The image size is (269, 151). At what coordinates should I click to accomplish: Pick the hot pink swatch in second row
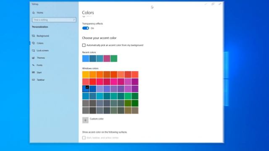(114, 82)
